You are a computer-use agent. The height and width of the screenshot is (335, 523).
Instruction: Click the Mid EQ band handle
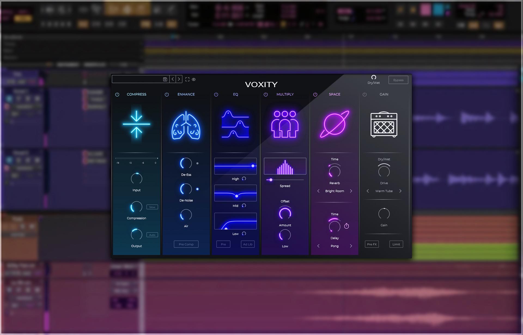coord(236,196)
